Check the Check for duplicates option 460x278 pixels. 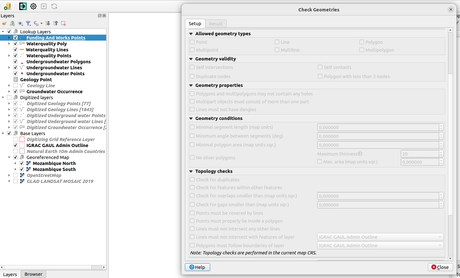[x=192, y=179]
